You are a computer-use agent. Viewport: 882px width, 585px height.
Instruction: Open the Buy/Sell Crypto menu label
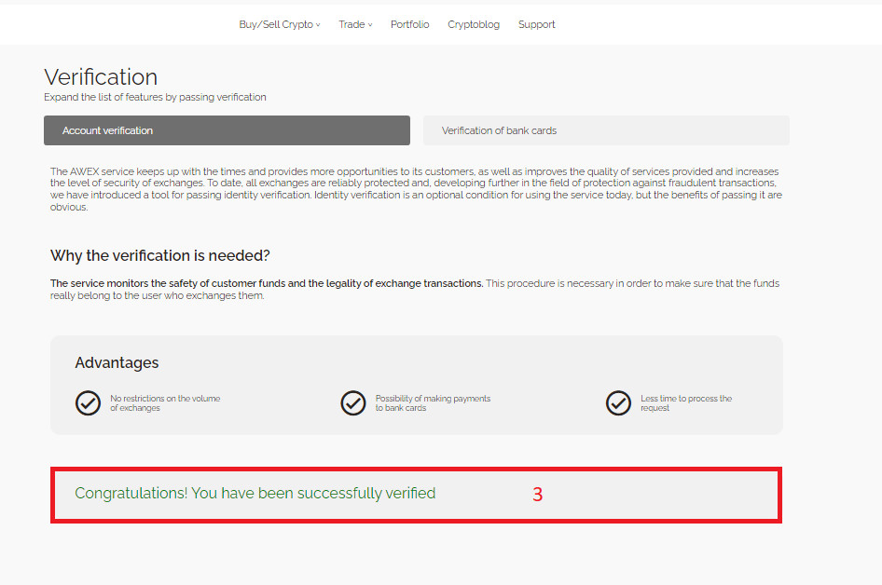tap(275, 24)
